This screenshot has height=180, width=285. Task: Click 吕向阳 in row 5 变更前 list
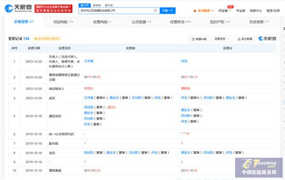coord(88,118)
